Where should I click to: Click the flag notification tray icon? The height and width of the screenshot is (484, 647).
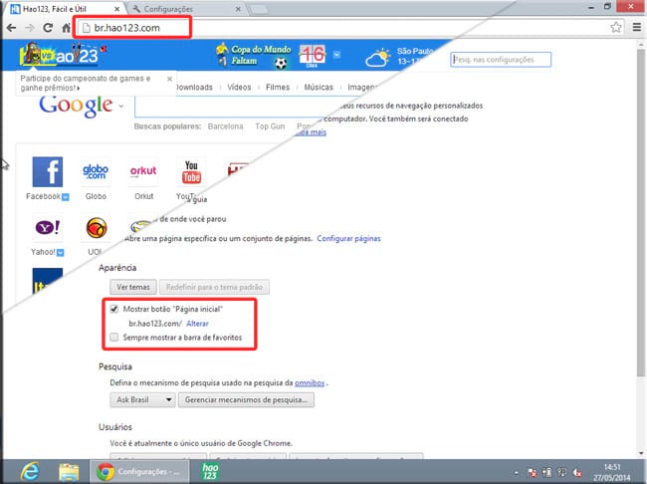(x=532, y=472)
